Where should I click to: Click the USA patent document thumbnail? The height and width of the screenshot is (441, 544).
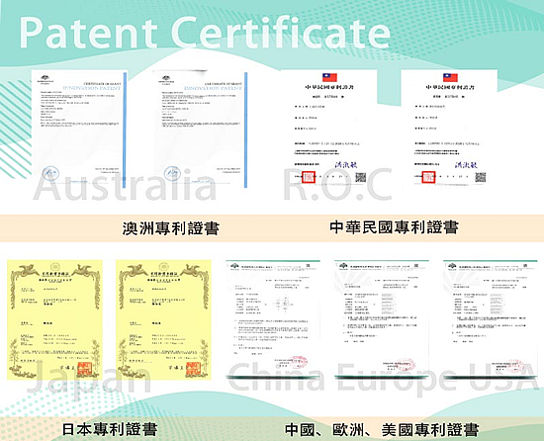491,319
